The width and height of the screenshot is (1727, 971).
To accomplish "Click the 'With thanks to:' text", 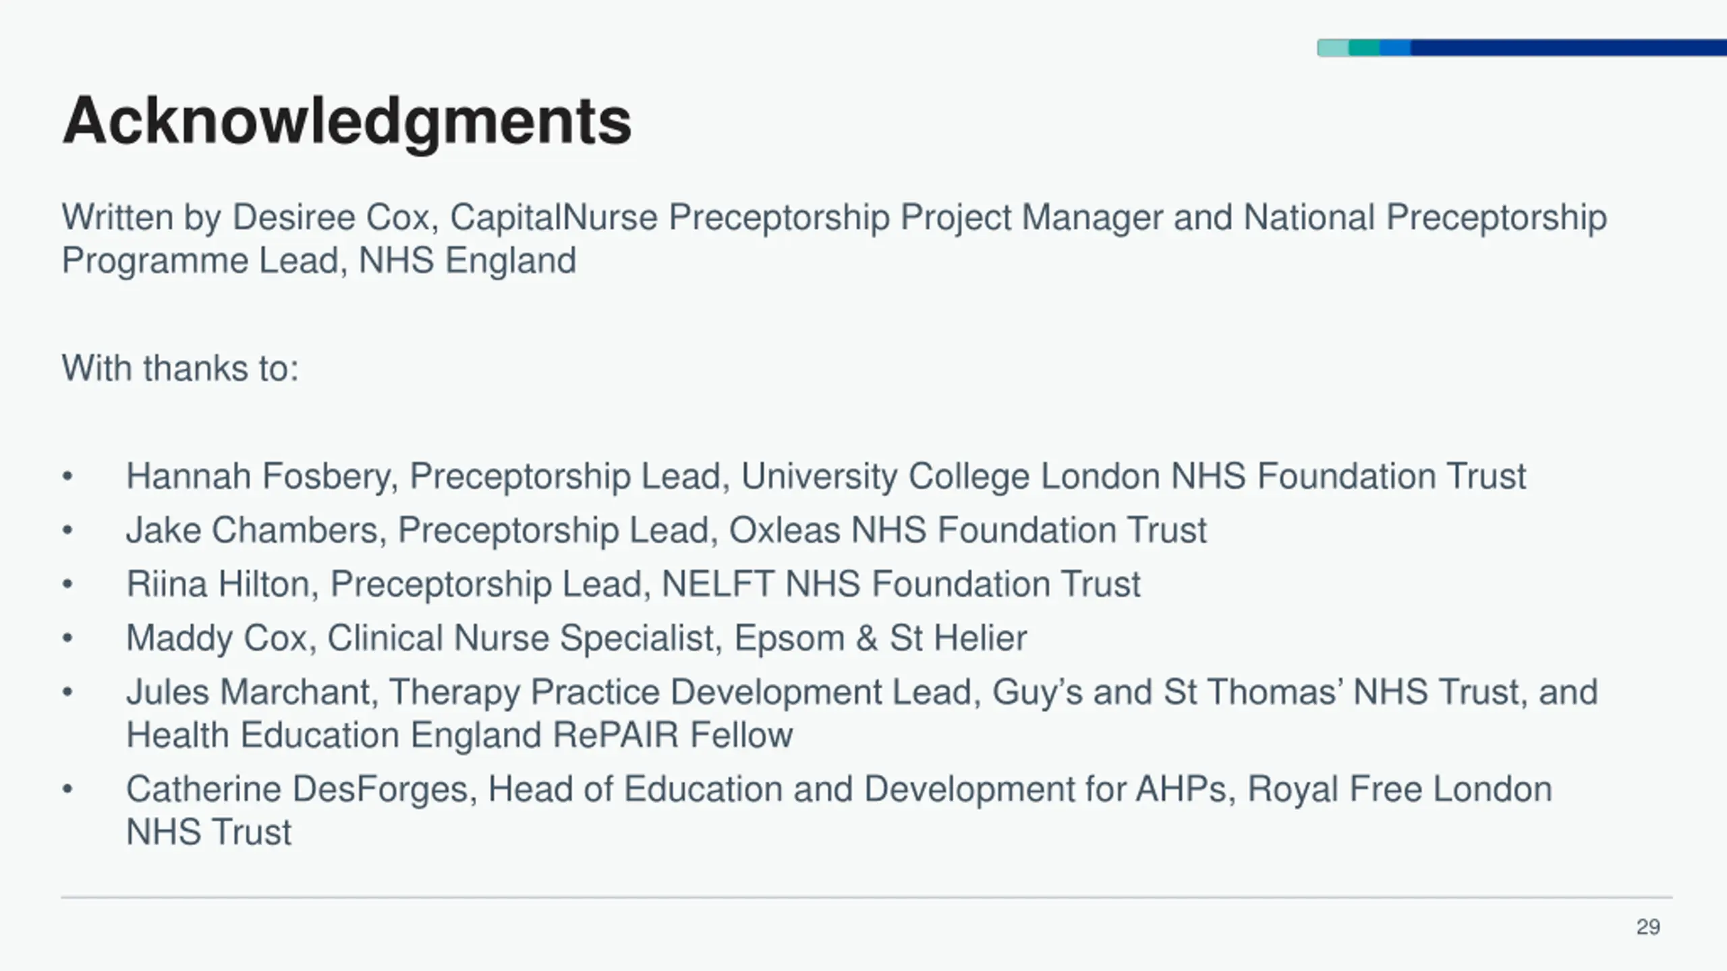I will point(180,368).
